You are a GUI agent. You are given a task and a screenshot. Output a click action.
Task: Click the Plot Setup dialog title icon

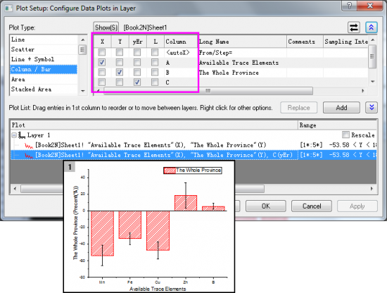click(x=9, y=8)
